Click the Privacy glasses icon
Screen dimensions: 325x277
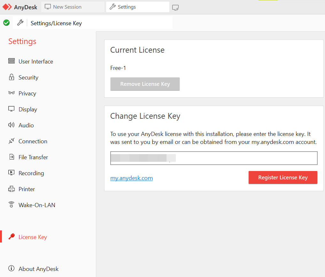[12, 93]
